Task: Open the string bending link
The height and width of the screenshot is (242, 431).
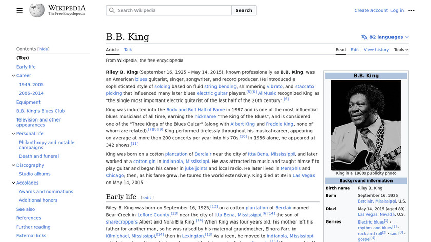Action: click(220, 86)
